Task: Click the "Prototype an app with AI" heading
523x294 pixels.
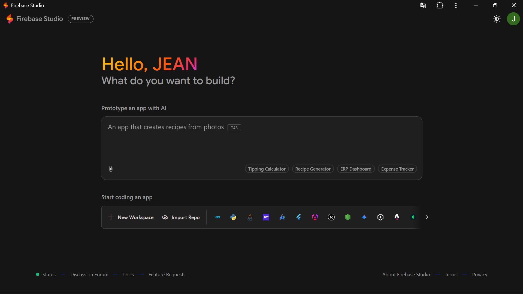Action: (x=134, y=108)
